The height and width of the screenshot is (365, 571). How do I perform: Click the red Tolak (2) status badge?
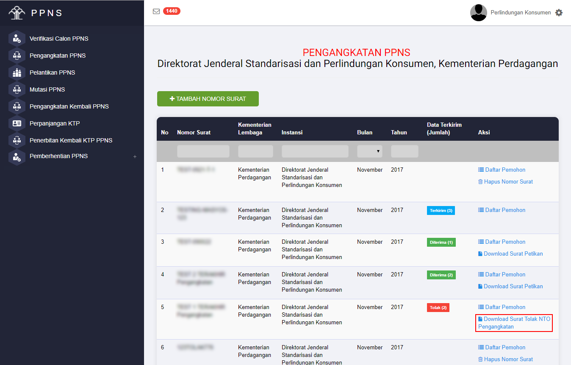click(438, 307)
